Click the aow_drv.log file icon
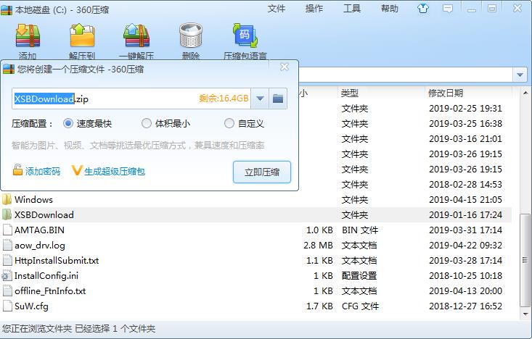The width and height of the screenshot is (532, 339). click(x=7, y=245)
